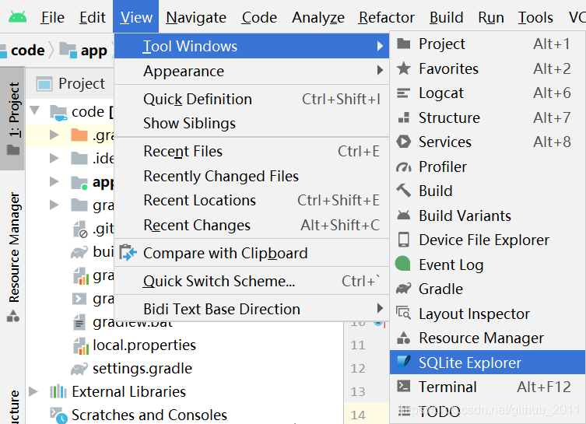Image resolution: width=586 pixels, height=424 pixels.
Task: Click the Build hammer icon
Action: pyautogui.click(x=404, y=191)
